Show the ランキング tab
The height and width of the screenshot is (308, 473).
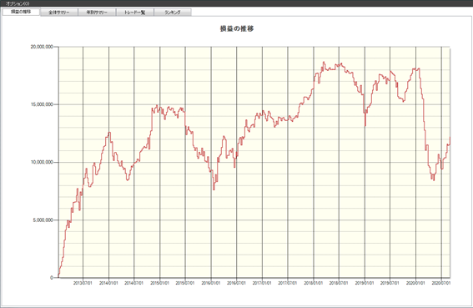[x=173, y=13]
